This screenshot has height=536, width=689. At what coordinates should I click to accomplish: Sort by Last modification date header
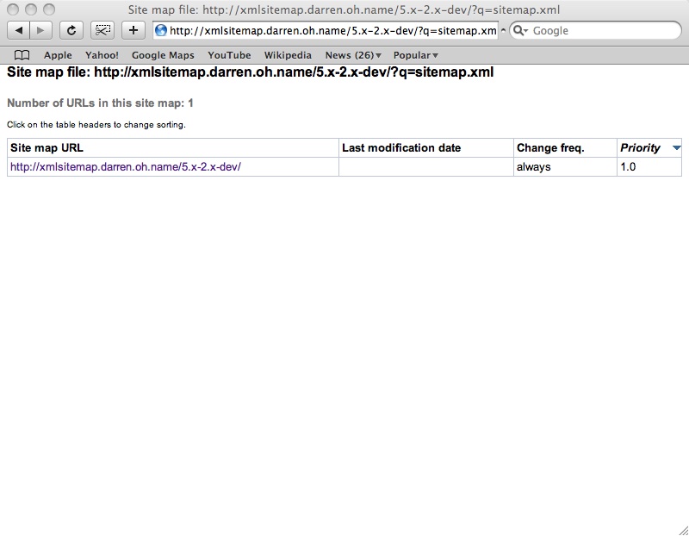pyautogui.click(x=425, y=147)
